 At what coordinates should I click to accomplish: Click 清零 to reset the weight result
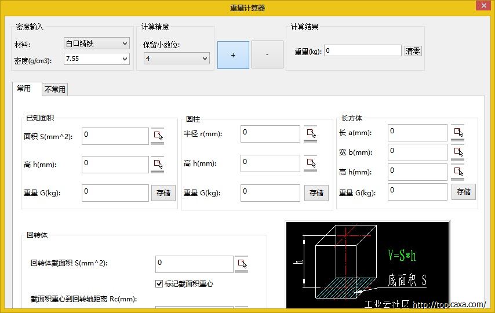pos(413,51)
